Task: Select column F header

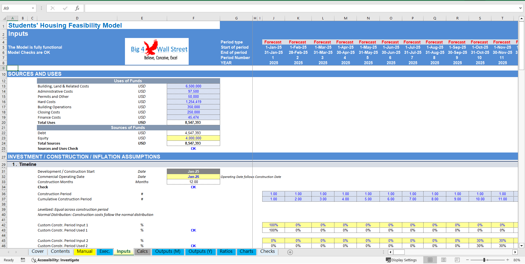Action: [x=193, y=18]
